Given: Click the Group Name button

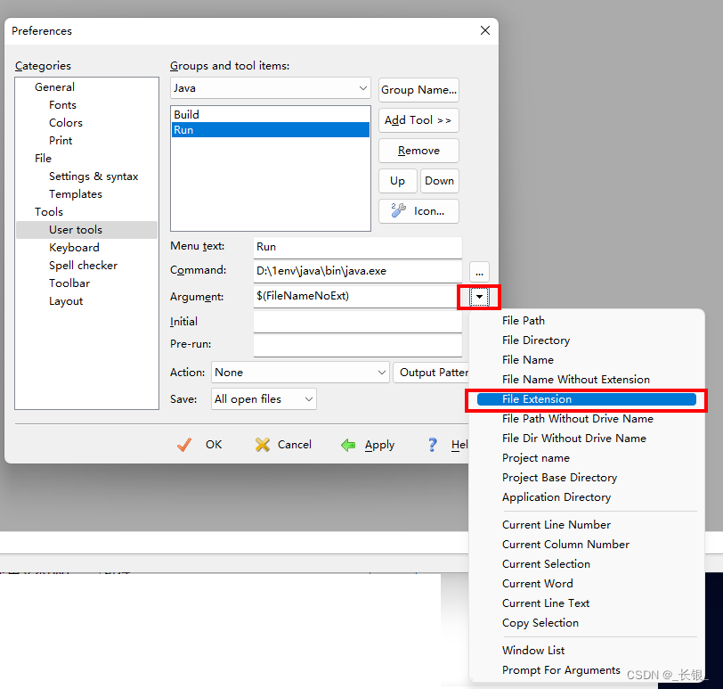Looking at the screenshot, I should [418, 89].
